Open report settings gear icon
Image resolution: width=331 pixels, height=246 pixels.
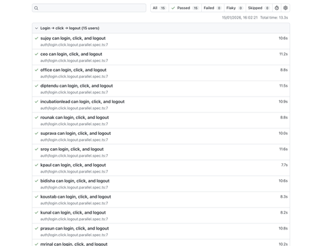click(x=285, y=8)
